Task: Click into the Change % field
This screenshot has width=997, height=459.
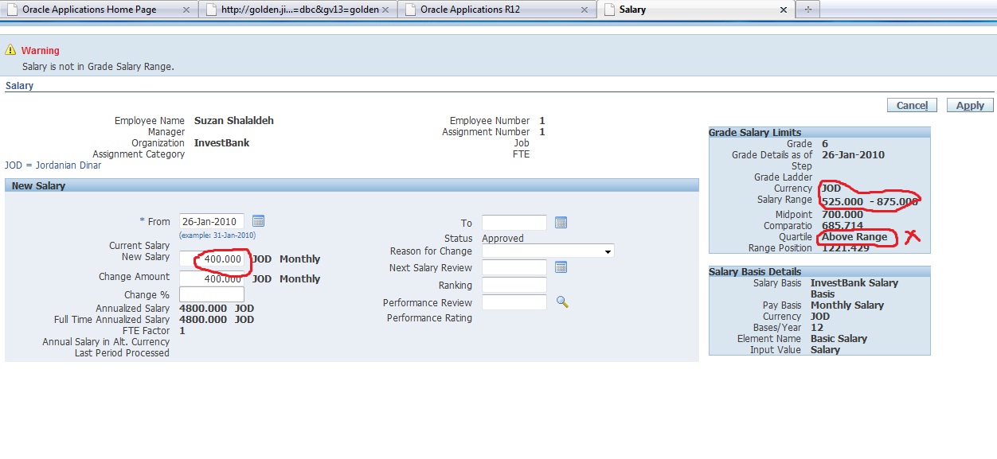Action: [x=212, y=294]
